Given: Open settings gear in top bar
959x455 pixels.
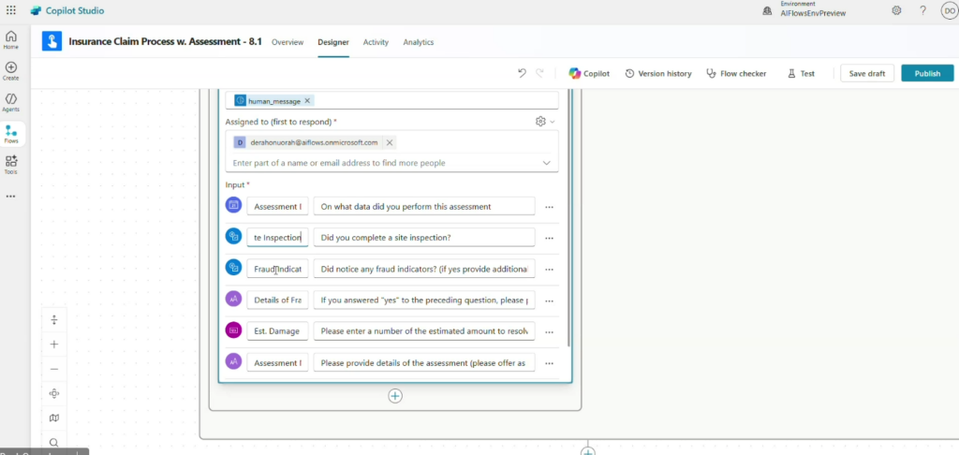Looking at the screenshot, I should coord(896,10).
